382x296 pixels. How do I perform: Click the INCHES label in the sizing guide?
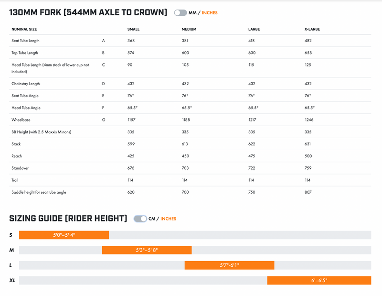click(168, 219)
